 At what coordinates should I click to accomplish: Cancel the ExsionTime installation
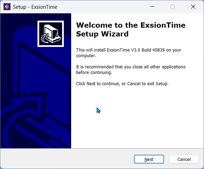click(x=184, y=159)
